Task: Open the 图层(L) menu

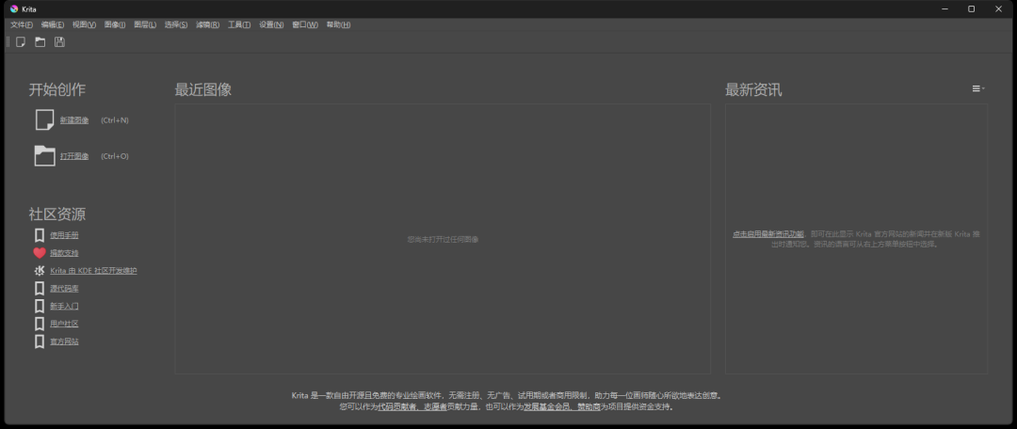Action: (x=145, y=24)
